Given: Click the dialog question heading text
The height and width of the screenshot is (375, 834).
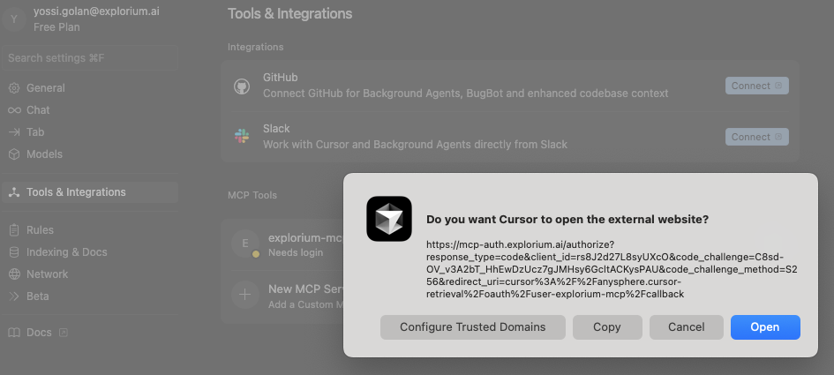Looking at the screenshot, I should [x=567, y=220].
